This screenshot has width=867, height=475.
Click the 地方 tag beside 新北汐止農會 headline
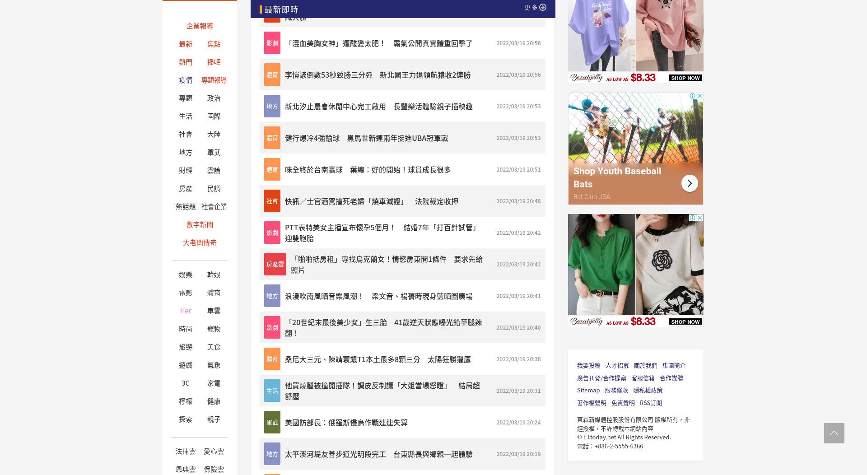(x=272, y=106)
